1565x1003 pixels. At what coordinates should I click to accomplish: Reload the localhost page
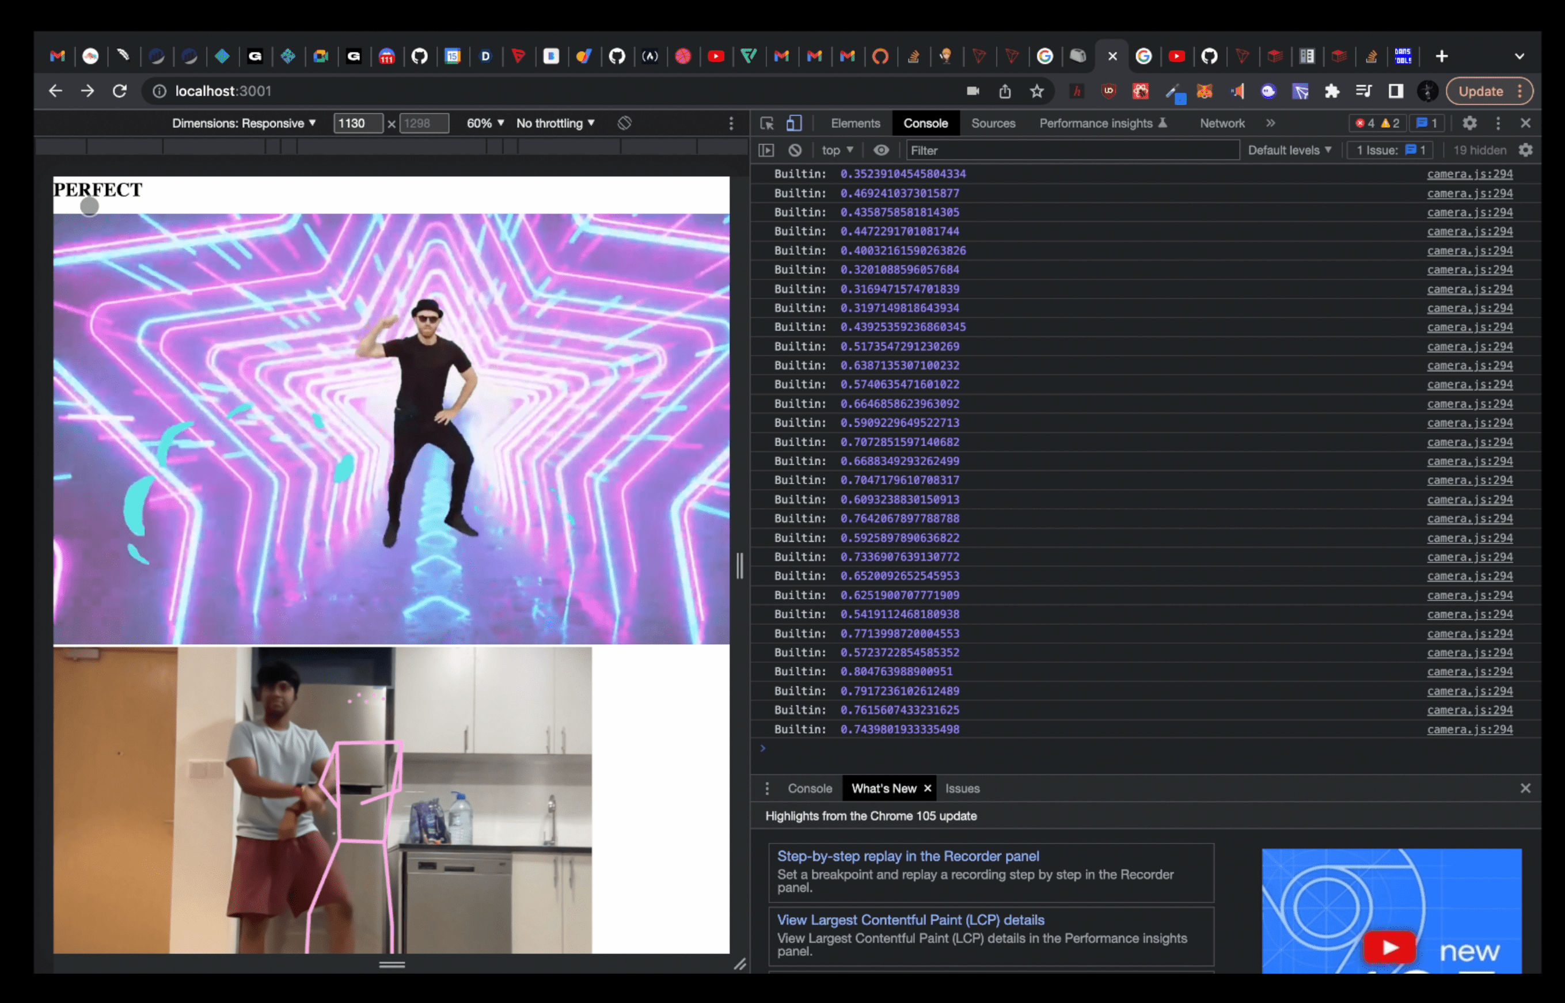(x=120, y=91)
